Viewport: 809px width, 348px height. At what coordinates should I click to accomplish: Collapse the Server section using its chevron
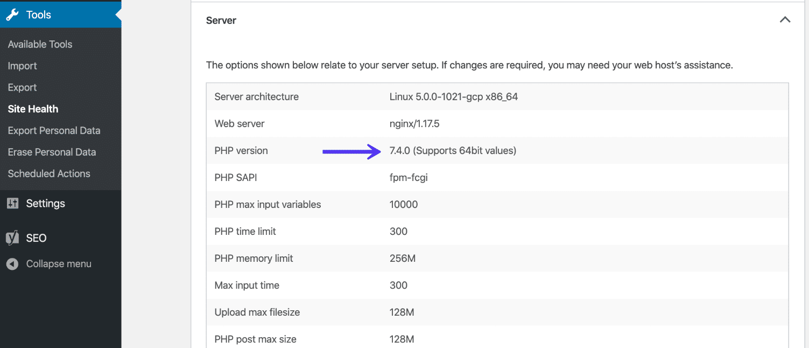pos(785,19)
